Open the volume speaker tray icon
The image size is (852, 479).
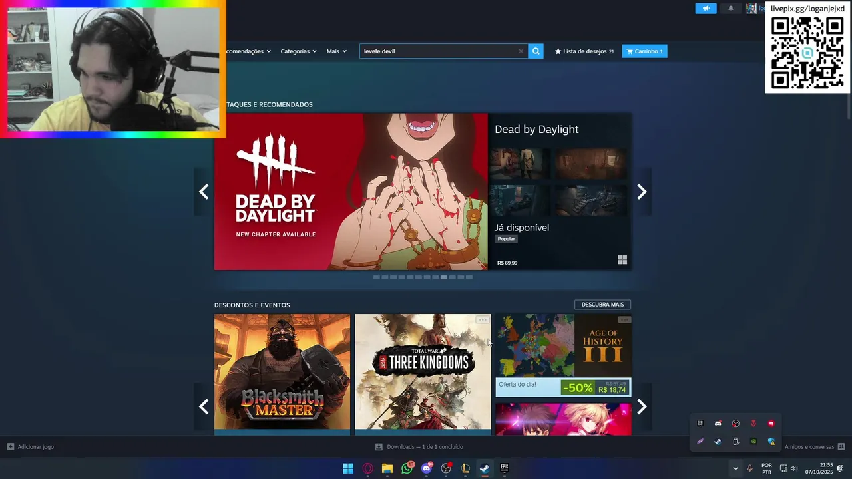click(793, 468)
